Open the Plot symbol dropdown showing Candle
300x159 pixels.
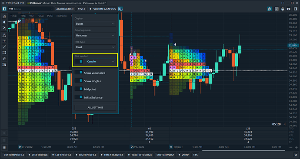pos(101,62)
